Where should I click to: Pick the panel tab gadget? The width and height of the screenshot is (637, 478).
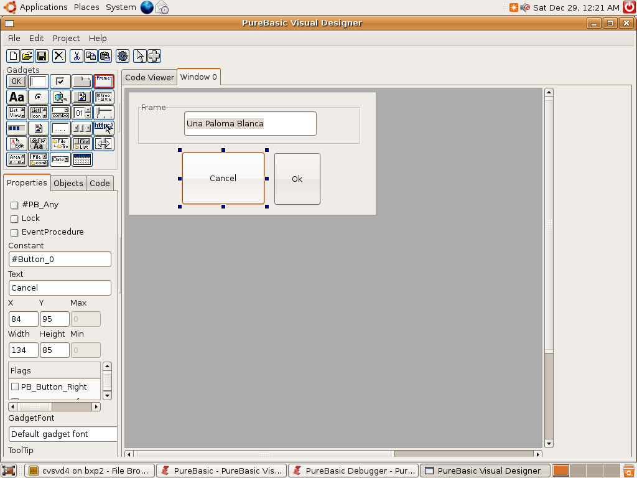(82, 82)
